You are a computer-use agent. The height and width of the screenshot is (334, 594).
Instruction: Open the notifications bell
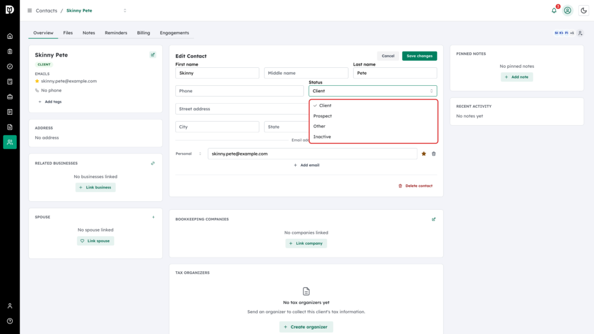tap(554, 10)
